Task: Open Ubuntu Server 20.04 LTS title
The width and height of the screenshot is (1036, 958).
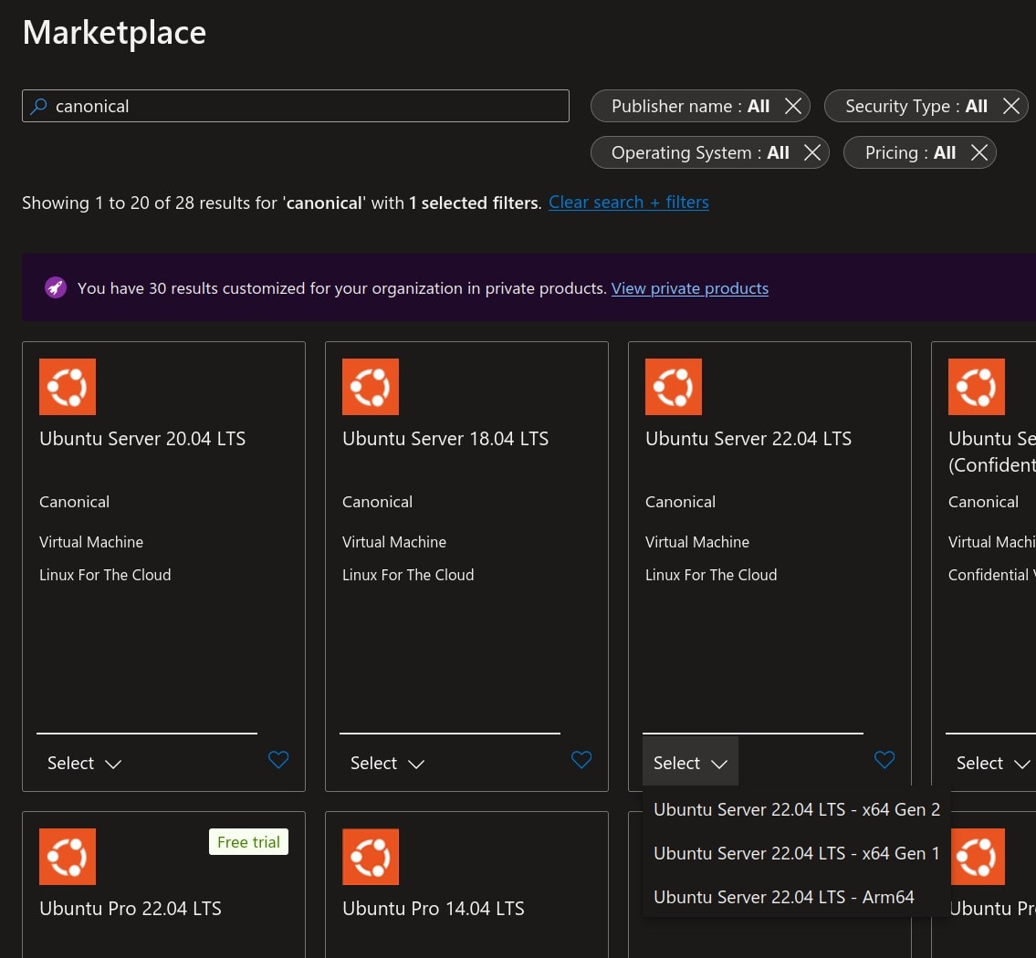Action: (142, 438)
